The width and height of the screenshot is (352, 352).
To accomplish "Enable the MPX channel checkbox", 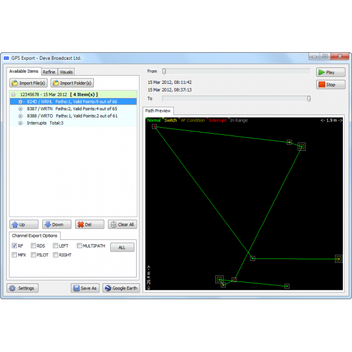I will pos(14,255).
